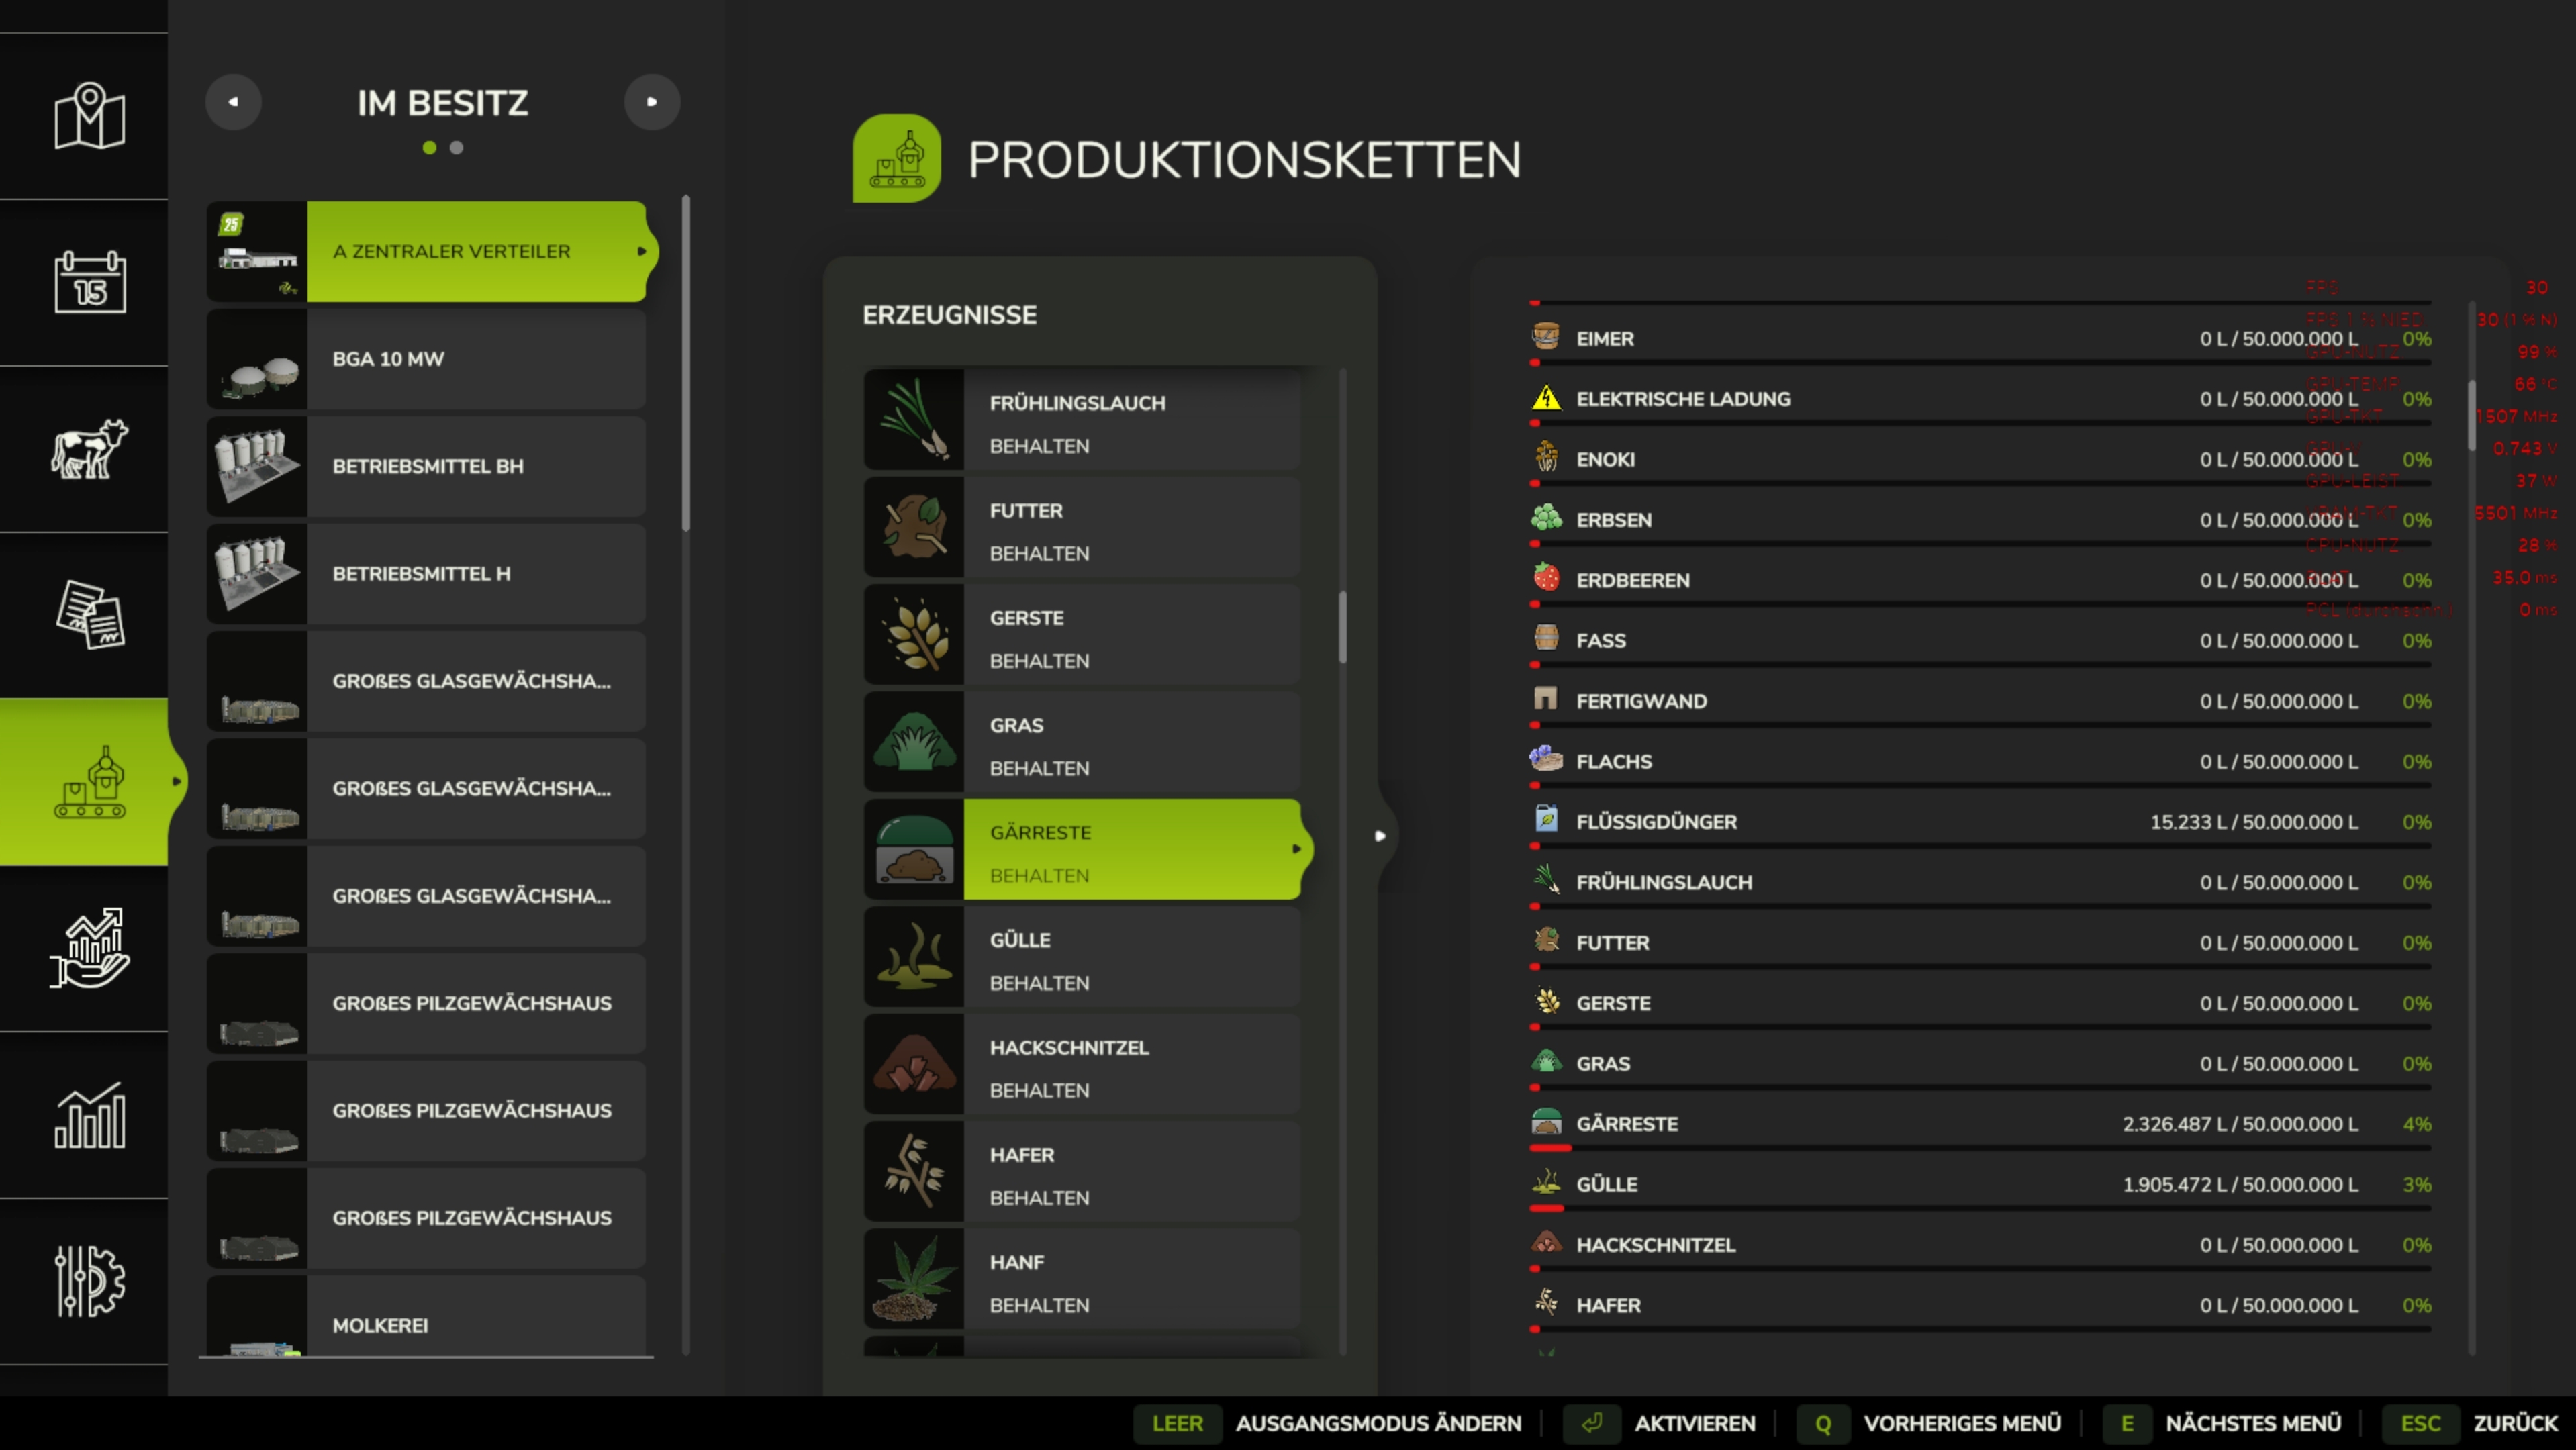Viewport: 2576px width, 1450px height.
Task: Open the animals cow icon
Action: click(89, 448)
